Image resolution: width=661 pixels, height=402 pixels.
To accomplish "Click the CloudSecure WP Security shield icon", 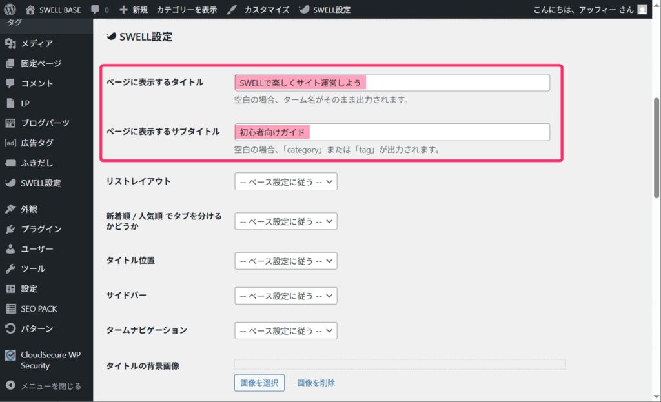I will click(10, 356).
